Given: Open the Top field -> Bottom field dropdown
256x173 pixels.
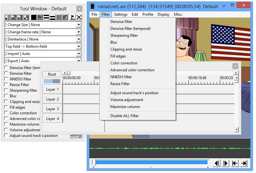Looking at the screenshot, I should [79, 46].
